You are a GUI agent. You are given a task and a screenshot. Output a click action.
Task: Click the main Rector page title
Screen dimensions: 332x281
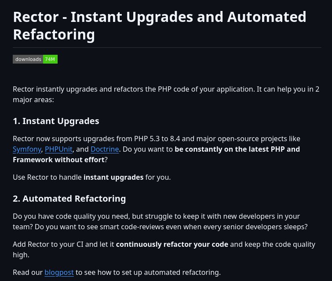(160, 25)
